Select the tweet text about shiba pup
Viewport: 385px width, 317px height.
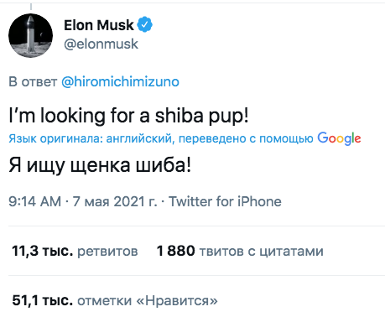point(128,116)
